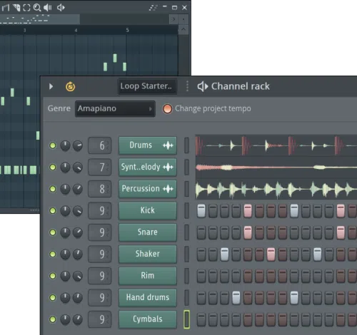357x335 pixels.
Task: Open the Rim channel button
Action: point(148,276)
